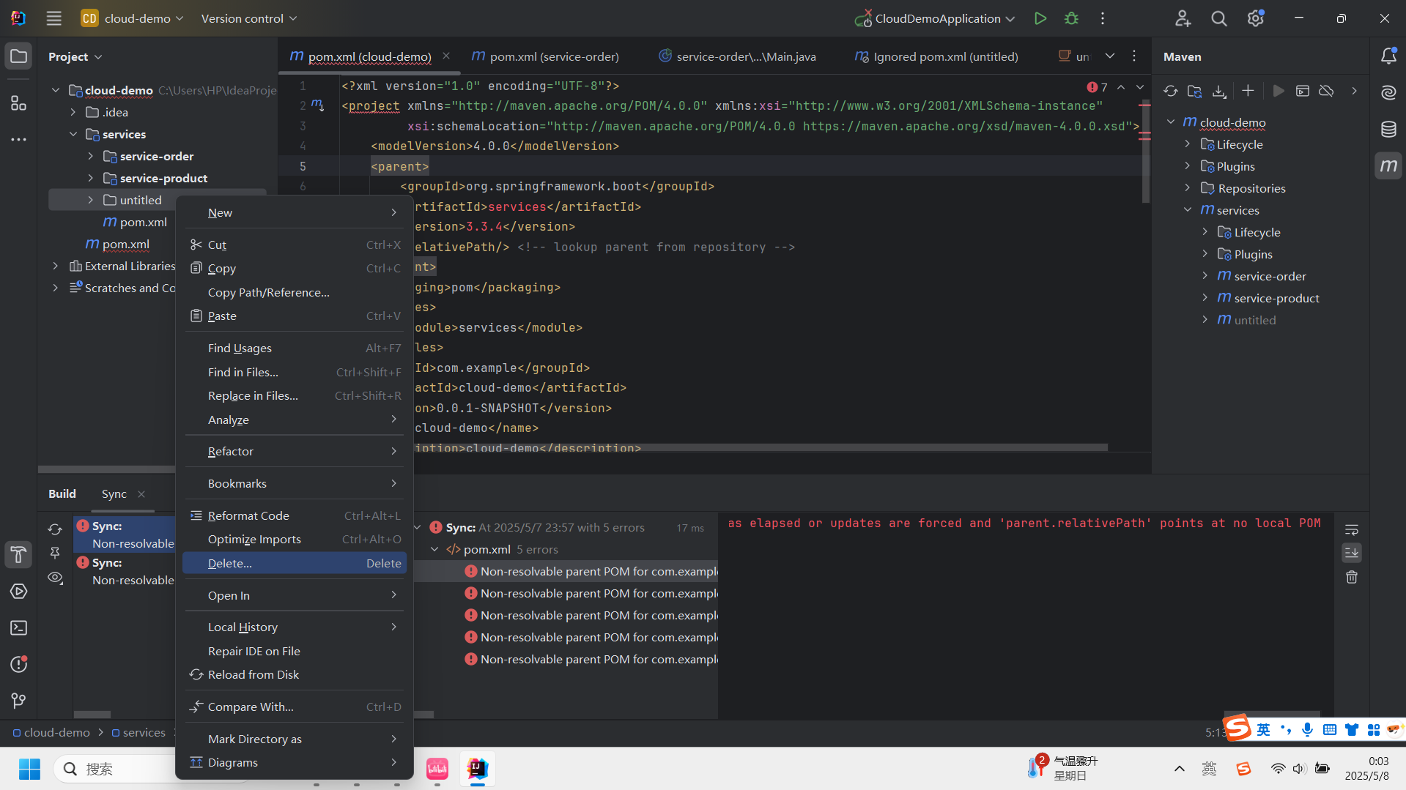Open the main hamburger menu
Viewport: 1406px width, 790px height.
(x=53, y=18)
